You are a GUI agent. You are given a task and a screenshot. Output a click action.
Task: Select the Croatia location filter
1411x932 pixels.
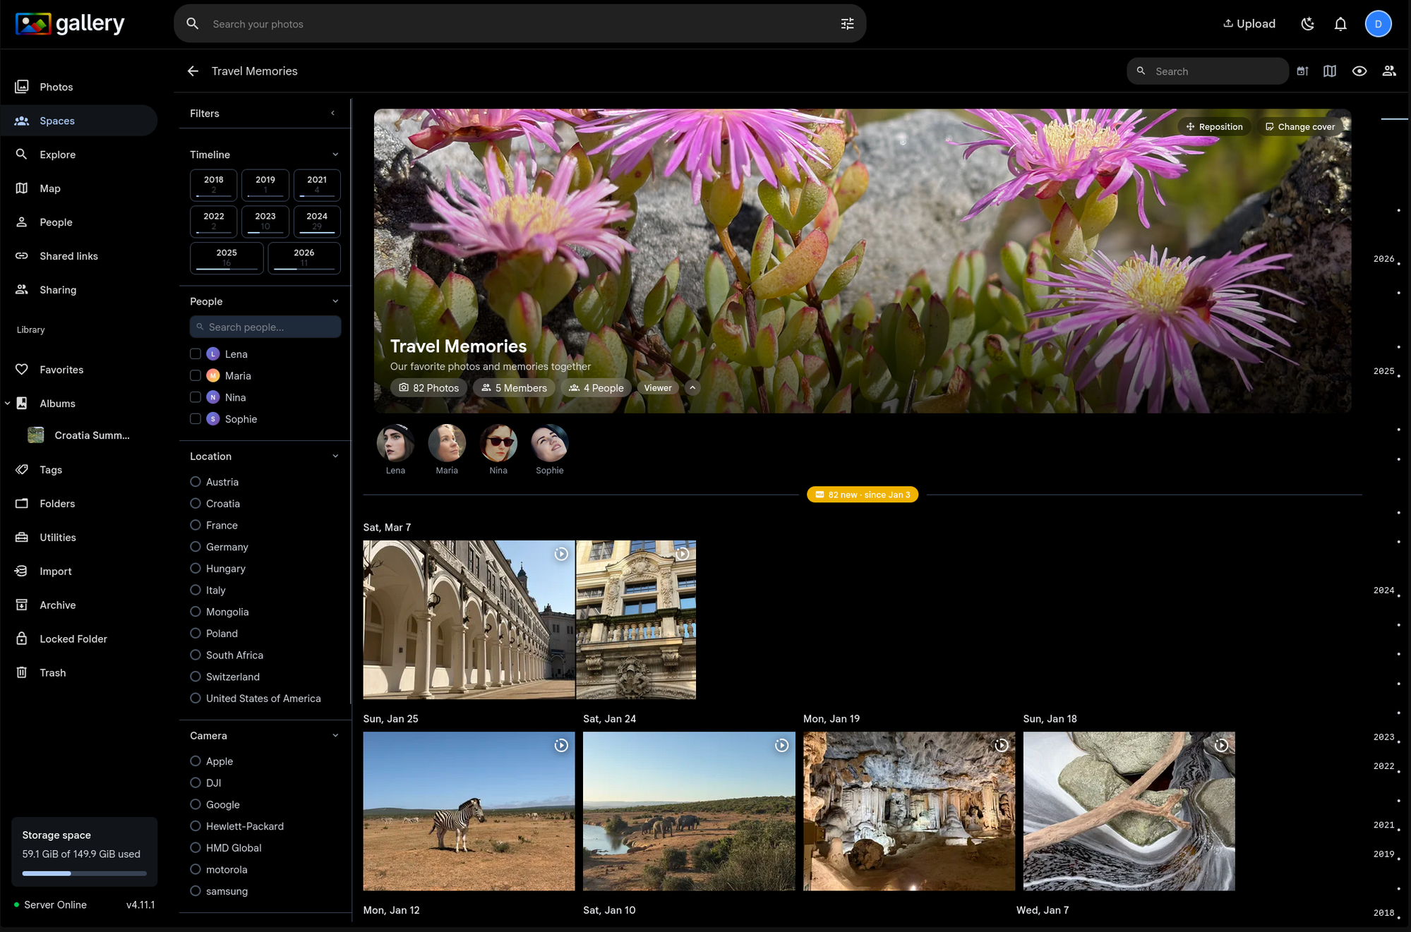coord(195,503)
